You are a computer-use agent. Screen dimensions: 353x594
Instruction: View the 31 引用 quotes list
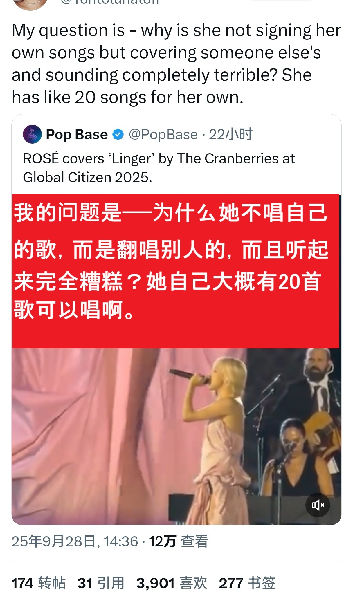pyautogui.click(x=101, y=583)
